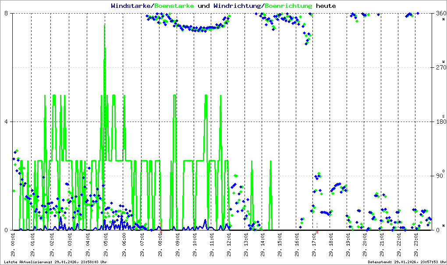Click the "Letzte Aktualisierung" footer timestamp

tap(56, 262)
